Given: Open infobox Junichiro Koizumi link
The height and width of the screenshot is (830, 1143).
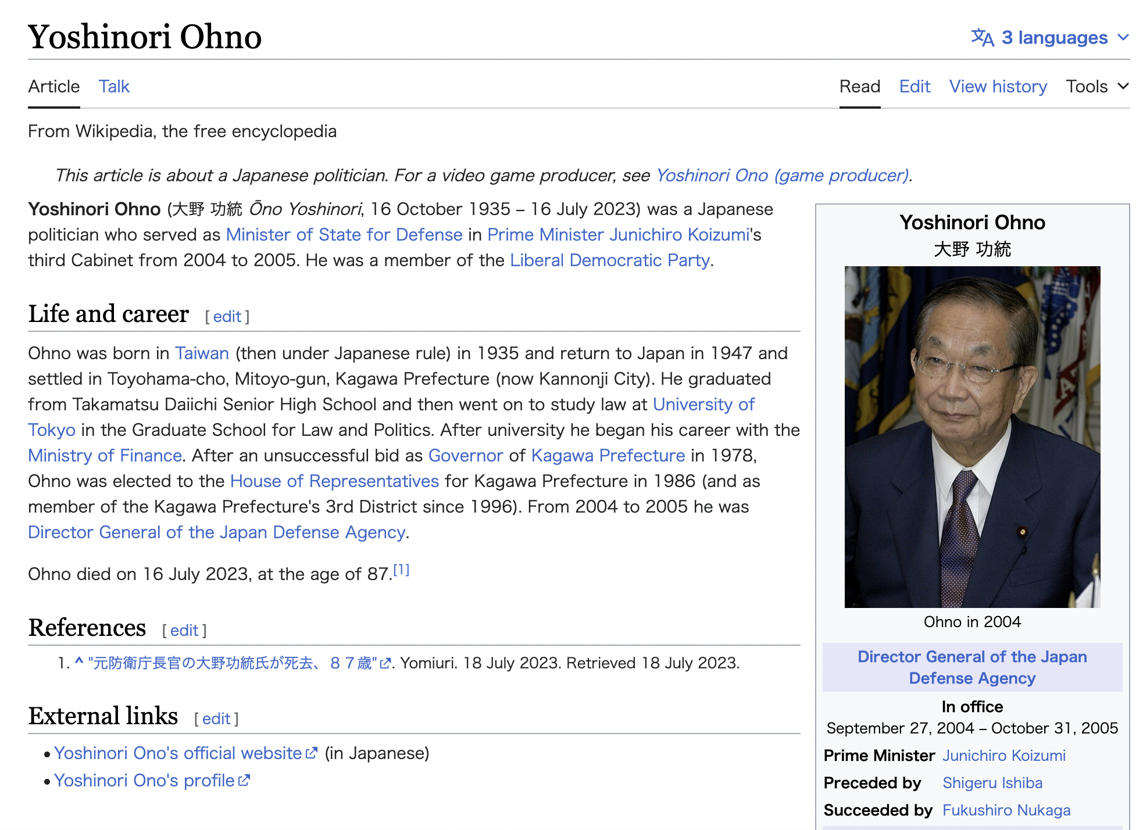Looking at the screenshot, I should tap(1004, 756).
